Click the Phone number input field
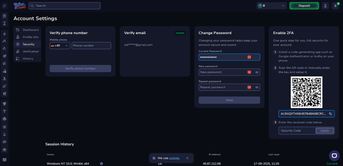 pyautogui.click(x=91, y=46)
